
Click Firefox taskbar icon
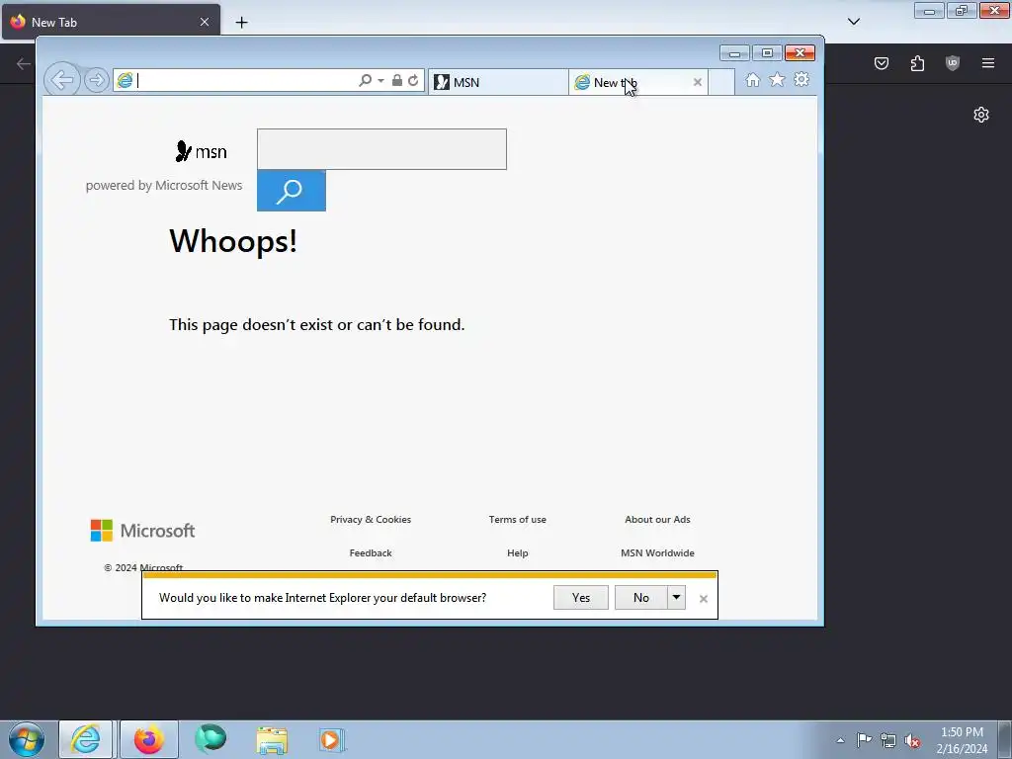149,739
